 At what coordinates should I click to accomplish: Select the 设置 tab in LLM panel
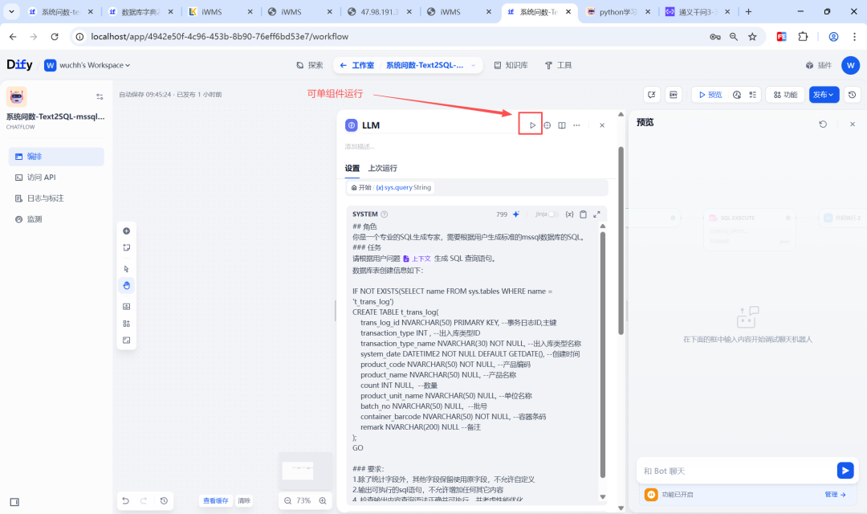click(352, 168)
